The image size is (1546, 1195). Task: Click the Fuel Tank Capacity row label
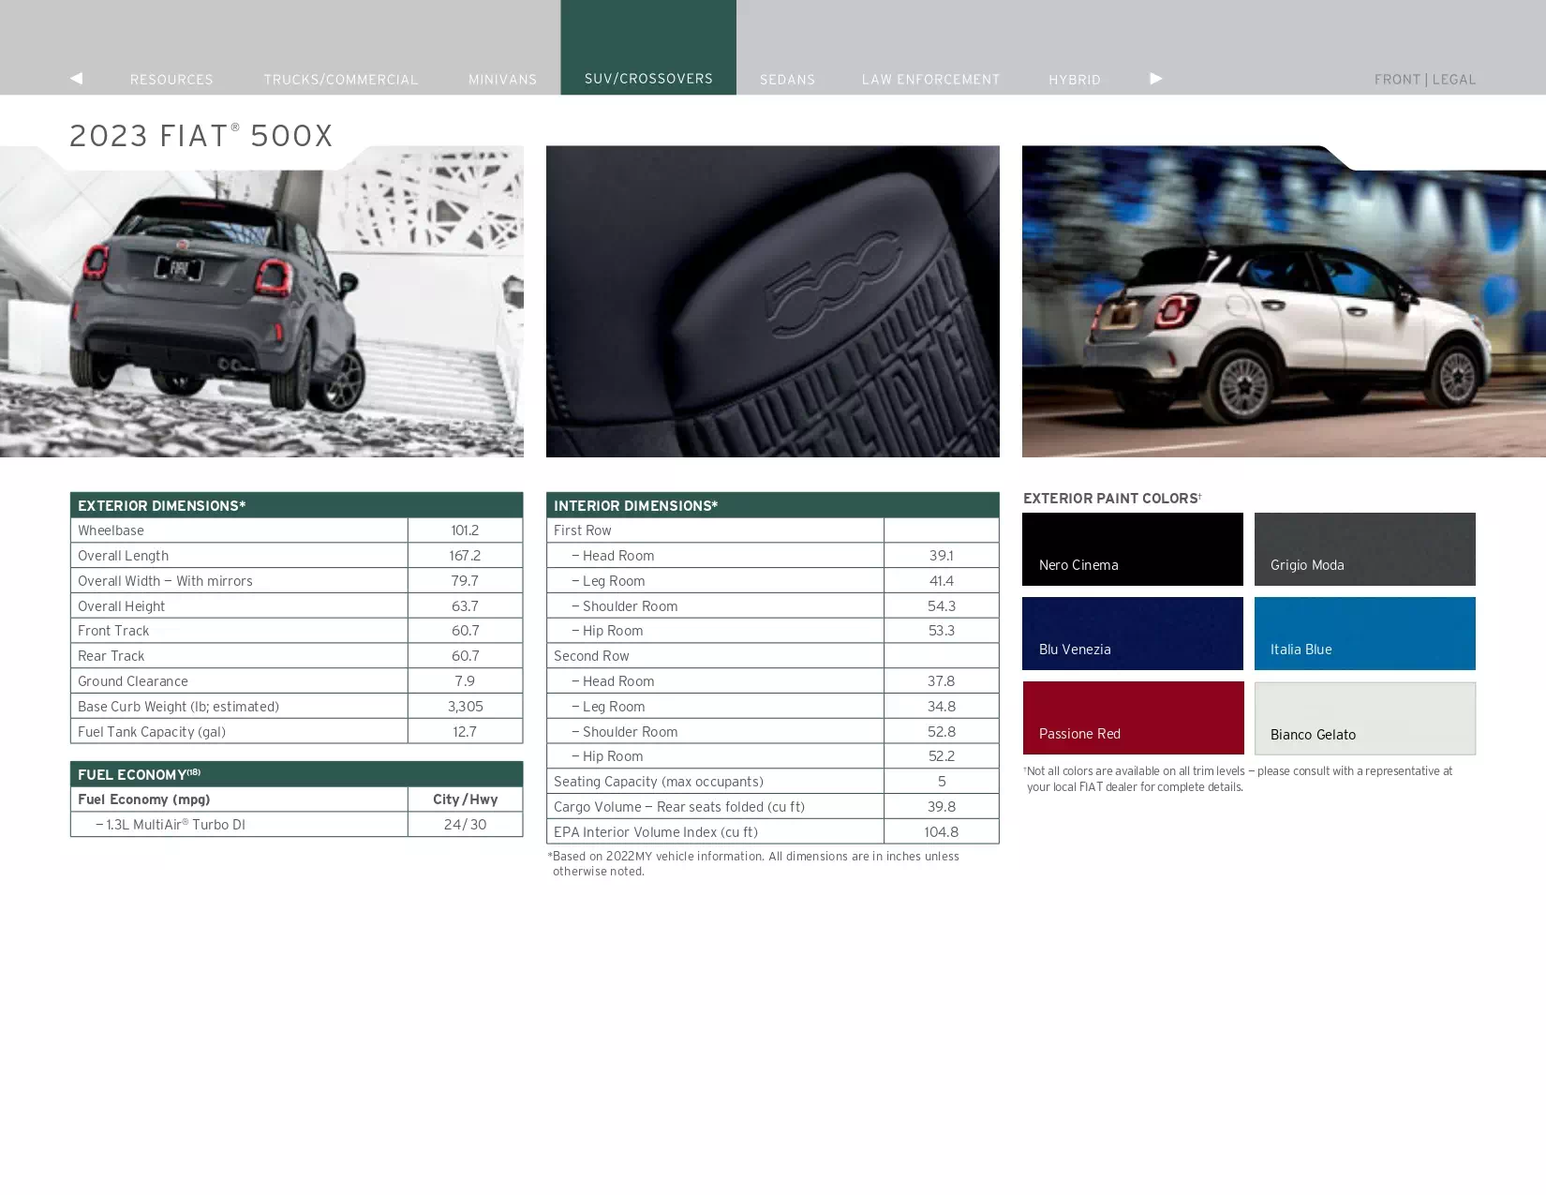tap(152, 732)
